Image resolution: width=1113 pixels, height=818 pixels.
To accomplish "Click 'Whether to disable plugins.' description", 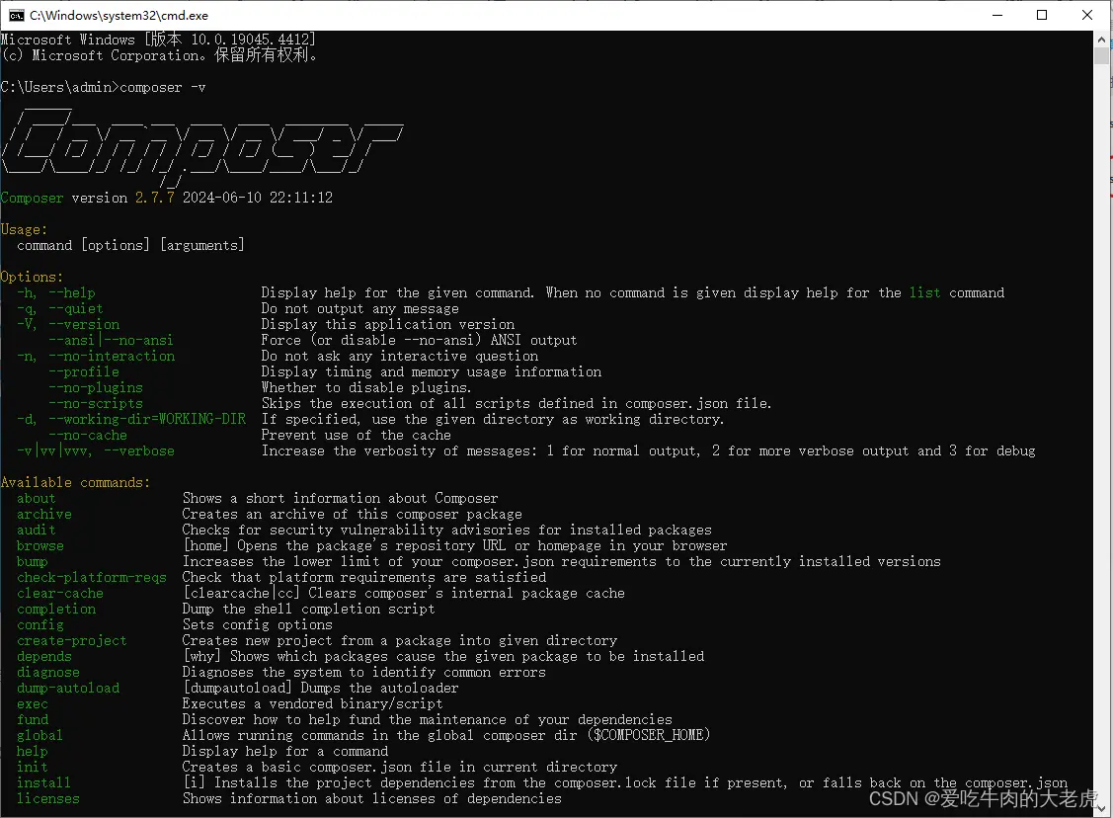I will pyautogui.click(x=366, y=387).
